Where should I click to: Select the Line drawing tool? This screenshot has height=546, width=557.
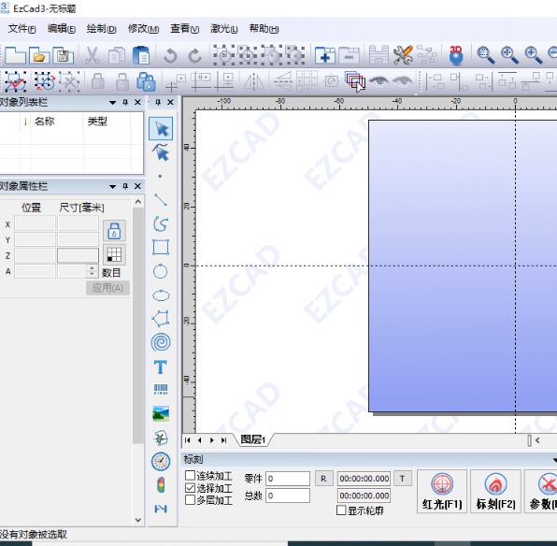click(161, 200)
